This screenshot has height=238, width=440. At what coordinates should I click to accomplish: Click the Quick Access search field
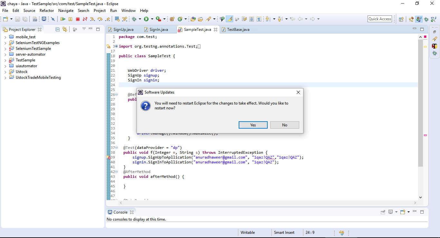pyautogui.click(x=379, y=19)
